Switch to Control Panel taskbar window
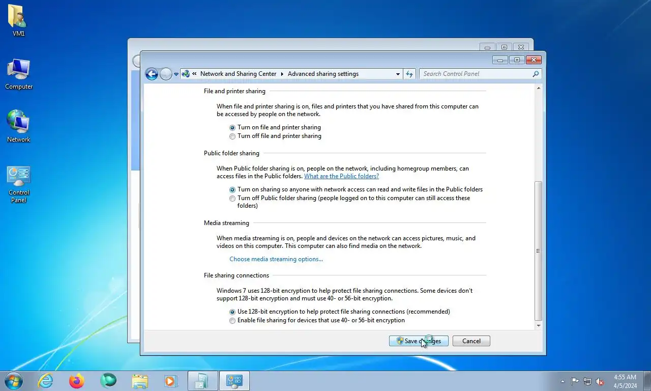This screenshot has width=651, height=391. click(234, 381)
